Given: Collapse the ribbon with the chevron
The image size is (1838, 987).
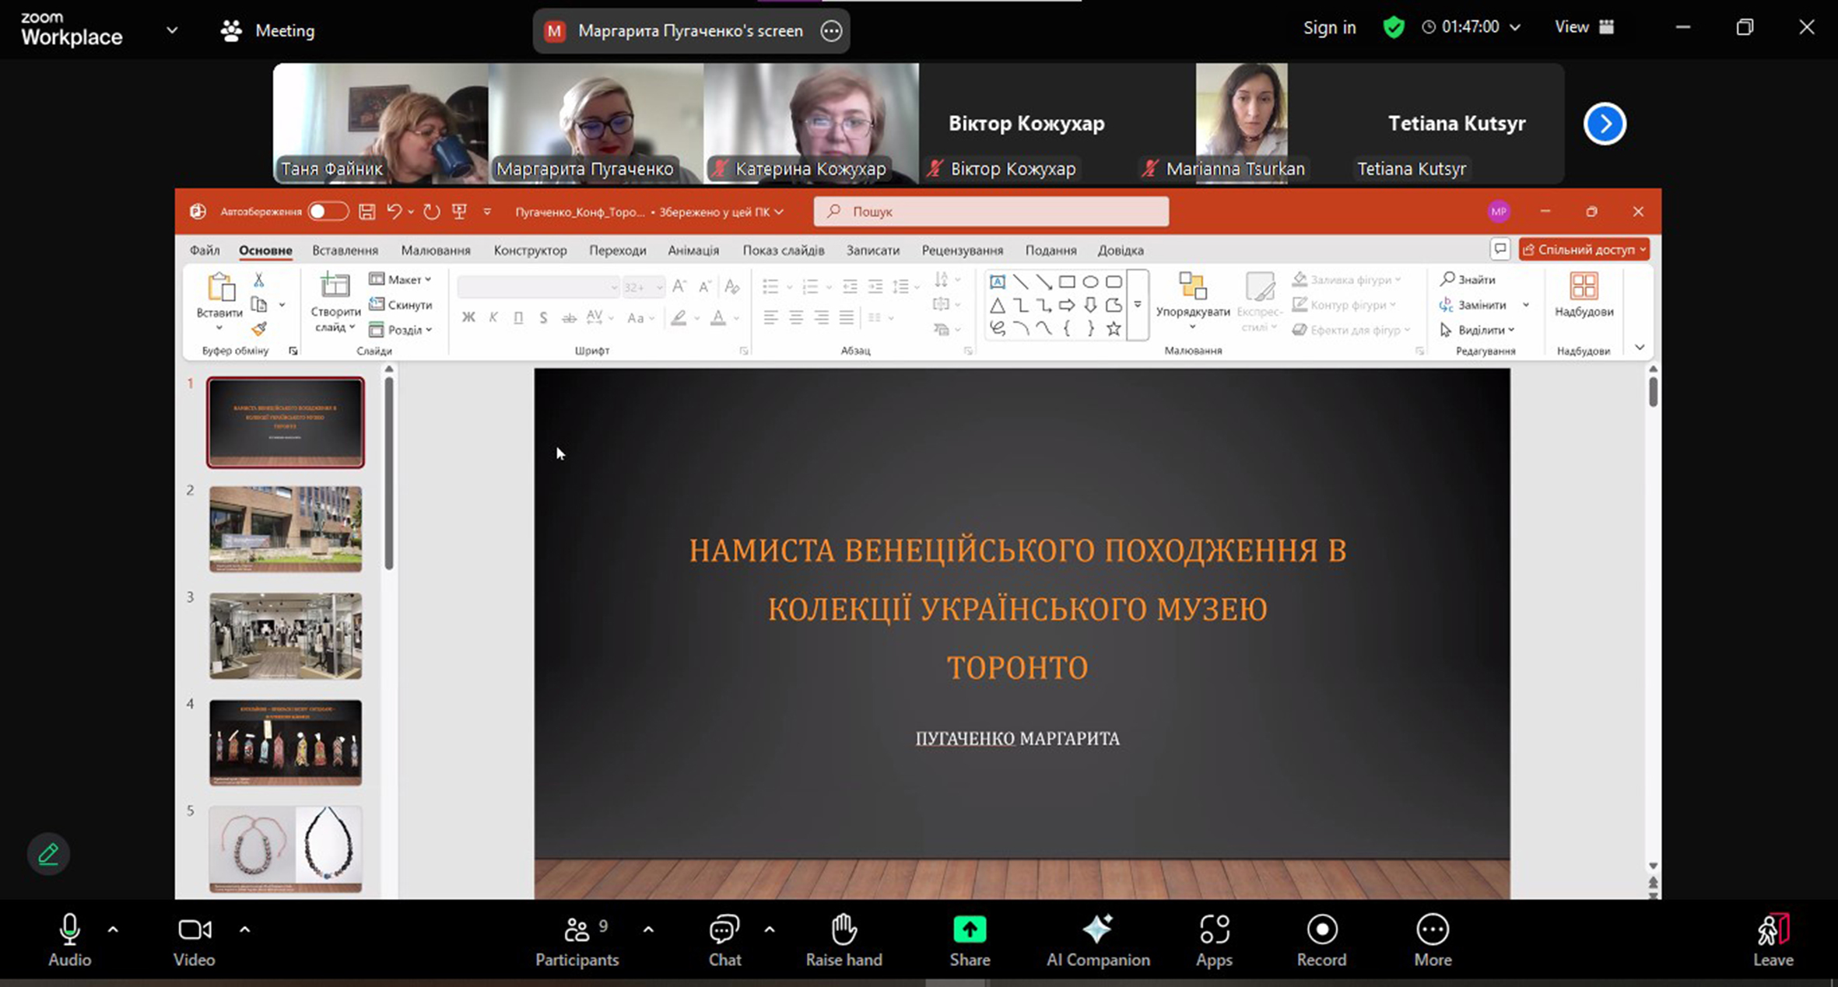Looking at the screenshot, I should coord(1640,348).
